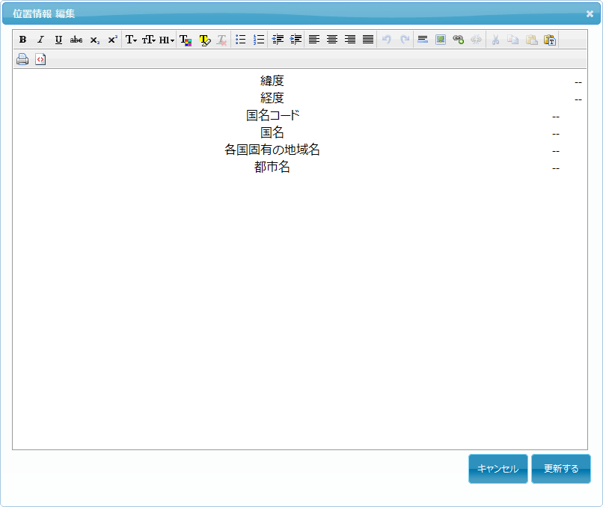Insert a numbered list

coord(259,40)
